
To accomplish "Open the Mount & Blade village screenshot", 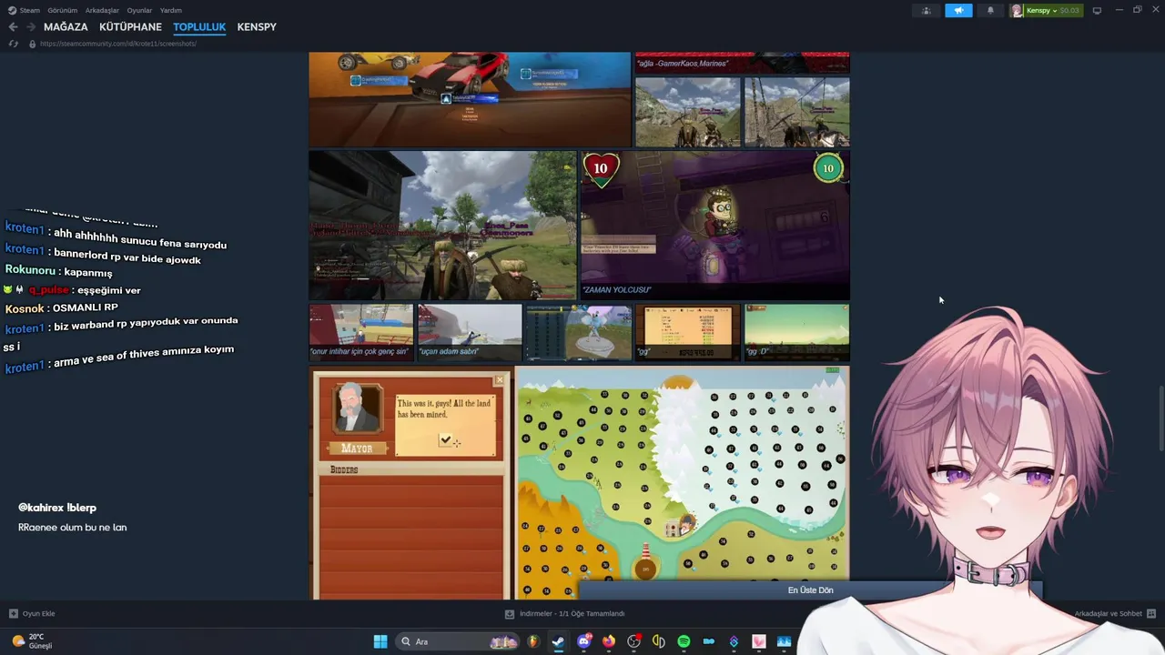I will tap(442, 226).
